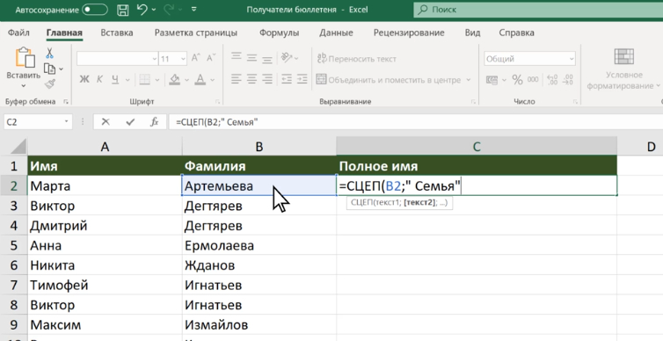Click into the Поиск search box
Viewport: 663px width, 341px height.
(538, 10)
